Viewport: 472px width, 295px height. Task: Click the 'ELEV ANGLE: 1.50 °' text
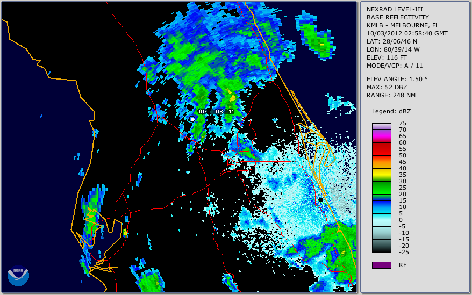(x=397, y=79)
